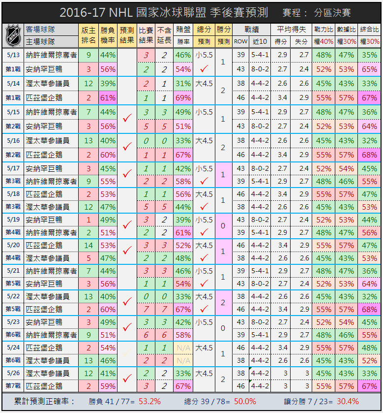The width and height of the screenshot is (383, 413).
Task: Click the 比賽結果 column header
Action: [146, 35]
